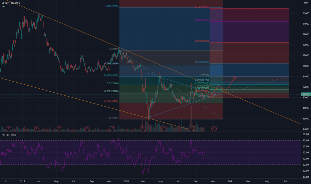Click 80.00 on the RSI scale

point(306,134)
